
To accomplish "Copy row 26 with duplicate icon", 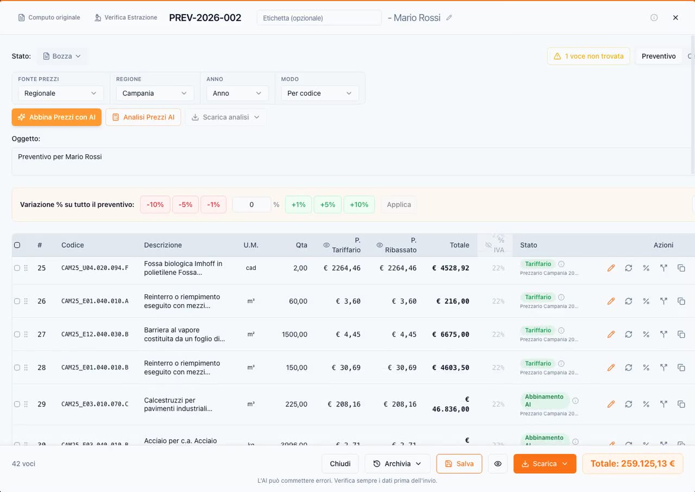I will [x=681, y=301].
